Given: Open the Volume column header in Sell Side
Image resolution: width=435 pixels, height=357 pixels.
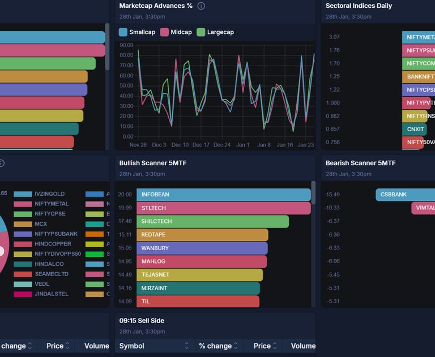Looking at the screenshot, I should (x=303, y=346).
